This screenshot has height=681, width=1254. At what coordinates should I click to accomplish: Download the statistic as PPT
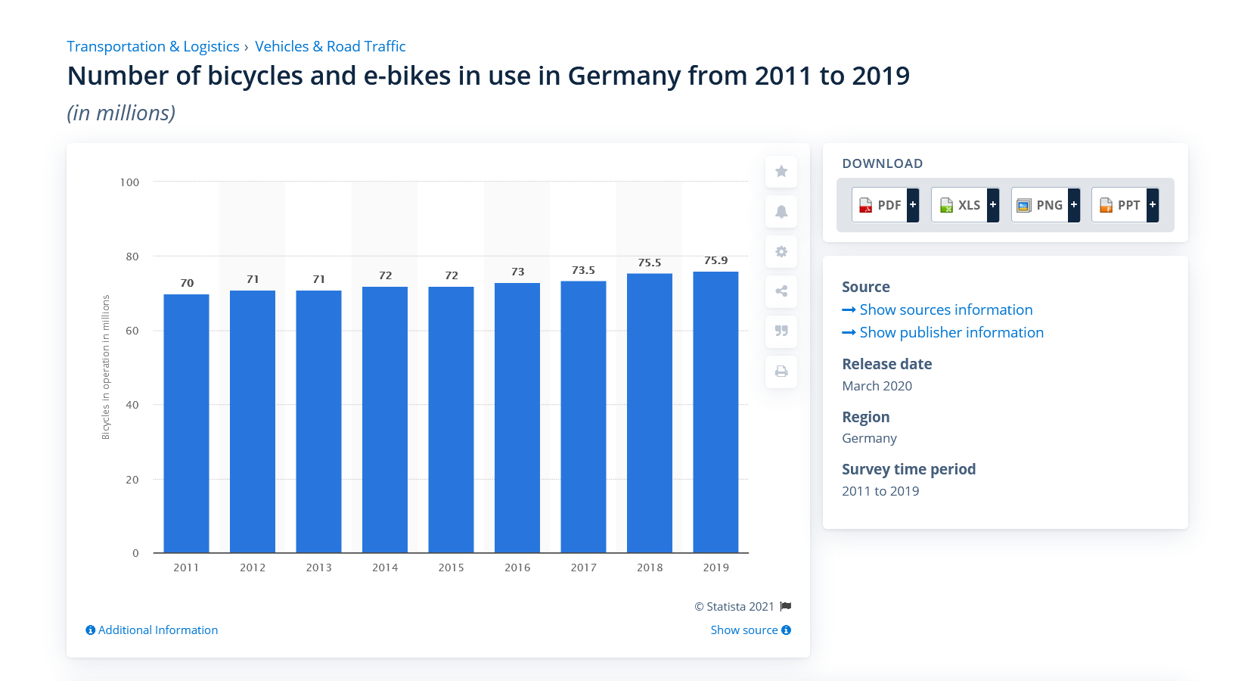click(x=1121, y=204)
